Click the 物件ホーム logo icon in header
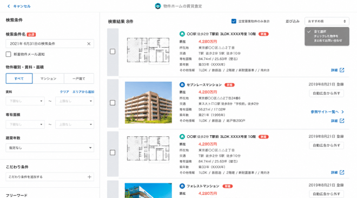Screen dimensions: 357x198 (x=158, y=6)
